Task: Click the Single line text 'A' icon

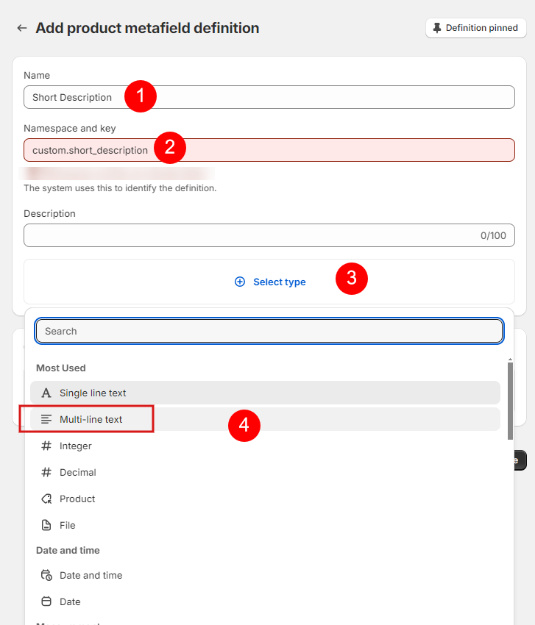Action: (46, 393)
